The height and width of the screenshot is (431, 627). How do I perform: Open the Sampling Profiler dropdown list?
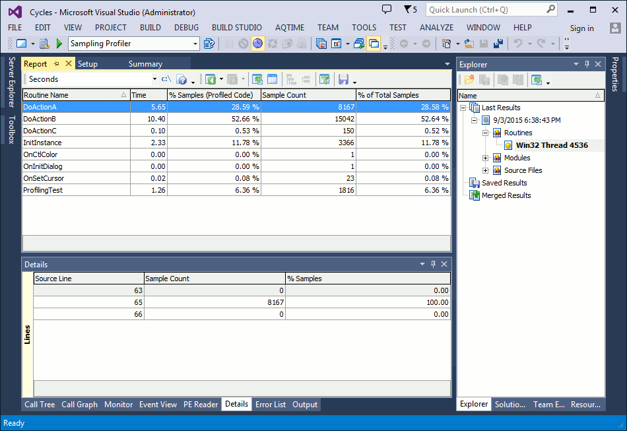tap(195, 43)
